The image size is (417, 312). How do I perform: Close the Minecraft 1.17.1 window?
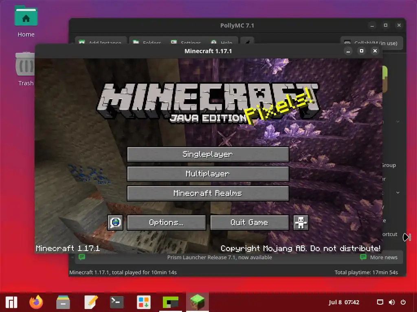point(375,51)
